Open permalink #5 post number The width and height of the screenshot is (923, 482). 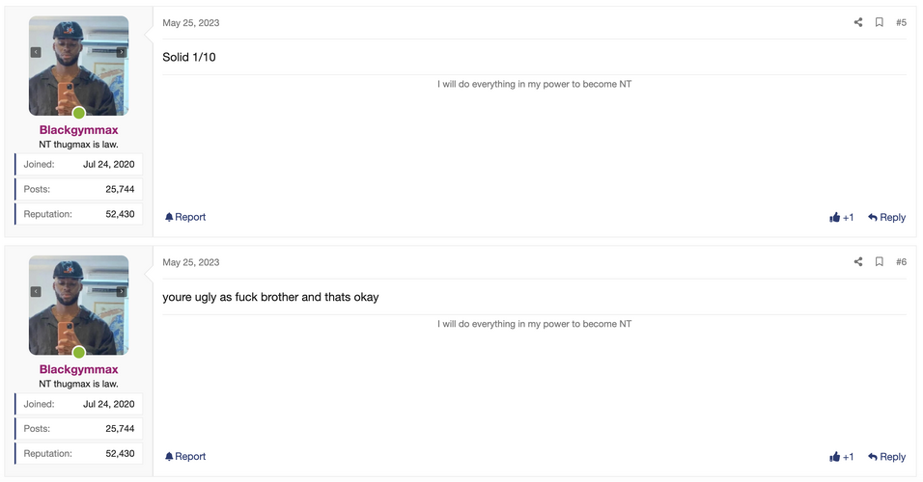[x=901, y=22]
